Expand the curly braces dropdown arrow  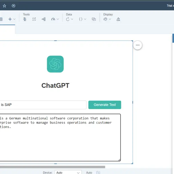(x=85, y=19)
